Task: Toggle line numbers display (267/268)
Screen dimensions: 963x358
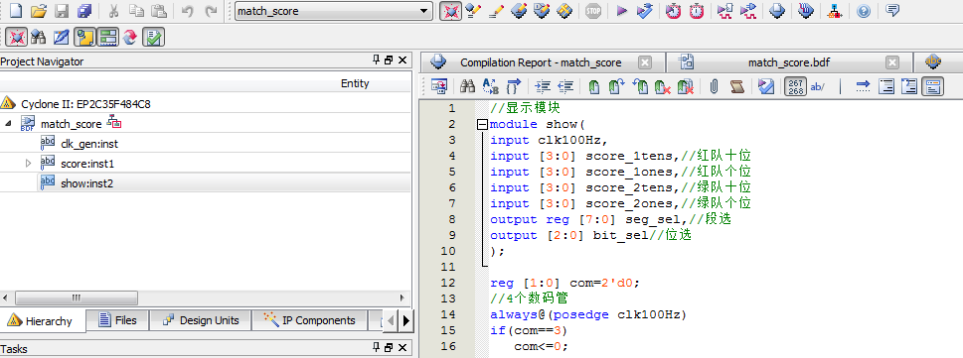Action: [x=796, y=87]
